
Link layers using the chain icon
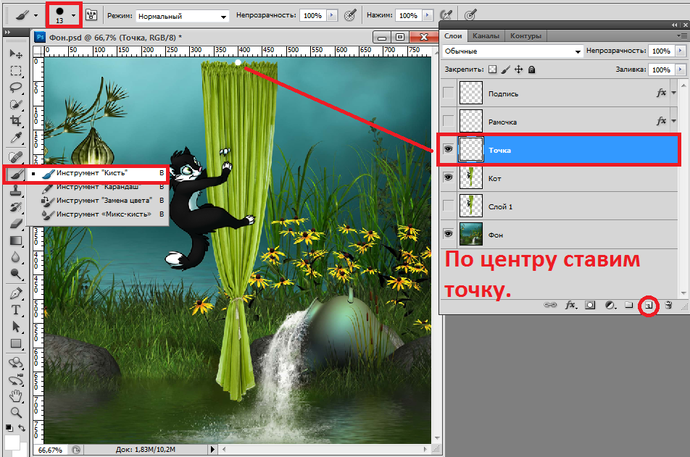click(x=551, y=305)
